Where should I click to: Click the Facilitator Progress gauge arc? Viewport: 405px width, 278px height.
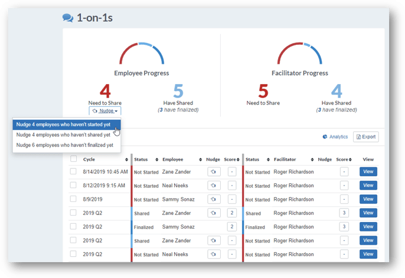click(300, 53)
